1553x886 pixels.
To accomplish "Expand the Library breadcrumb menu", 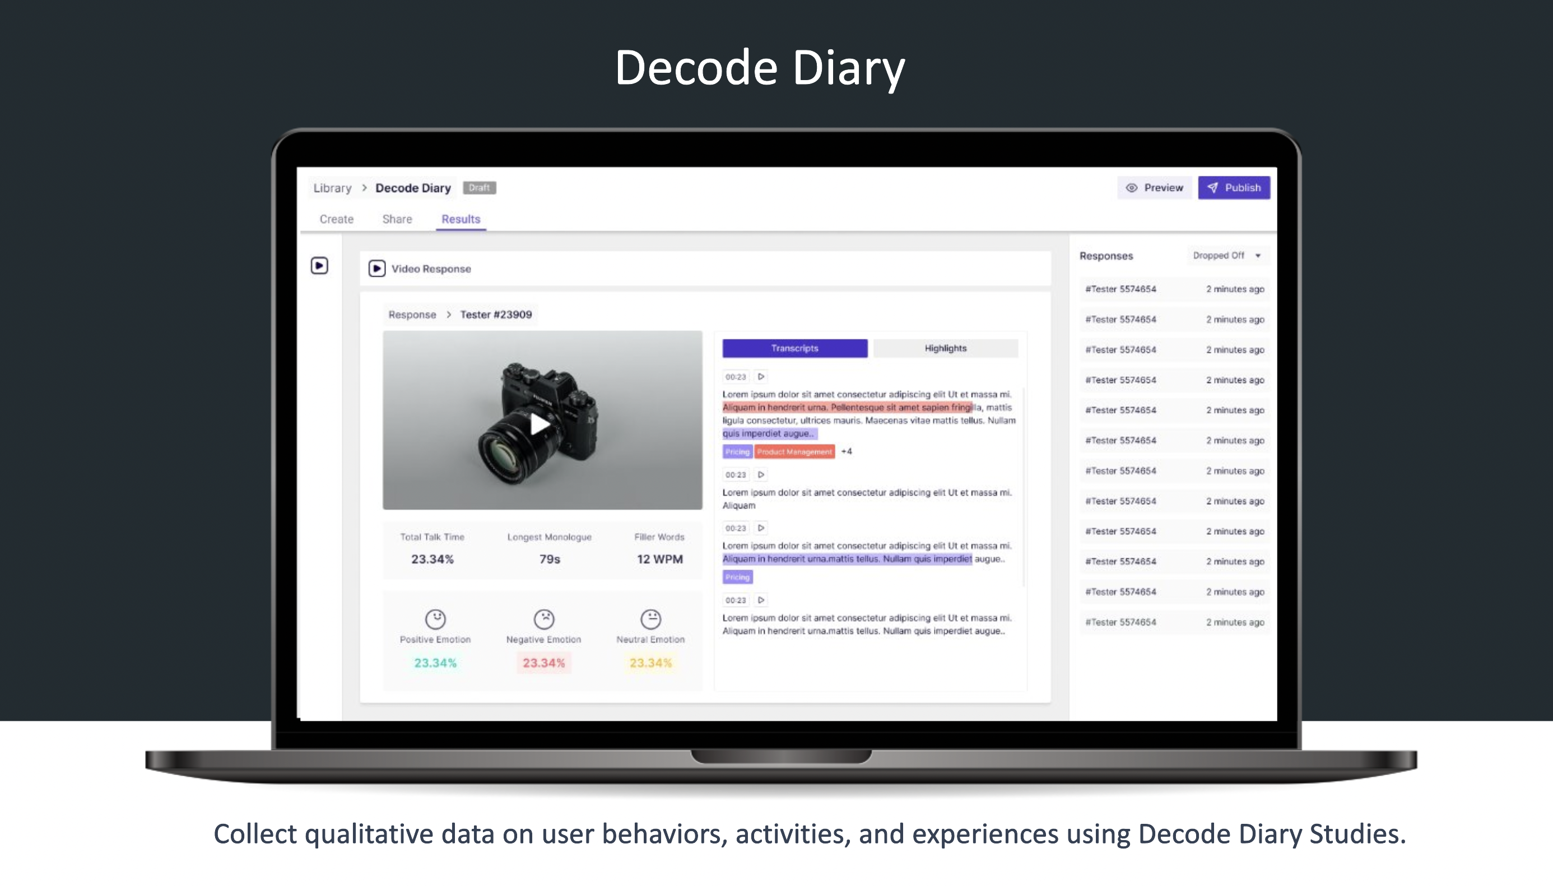I will pos(333,188).
